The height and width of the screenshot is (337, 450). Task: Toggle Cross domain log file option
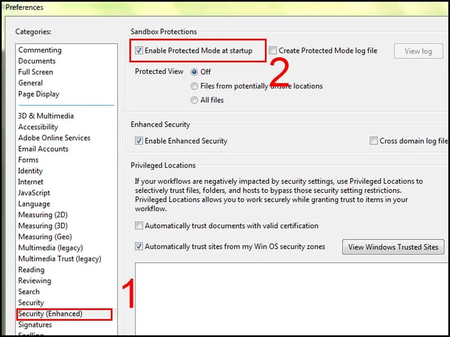[373, 140]
